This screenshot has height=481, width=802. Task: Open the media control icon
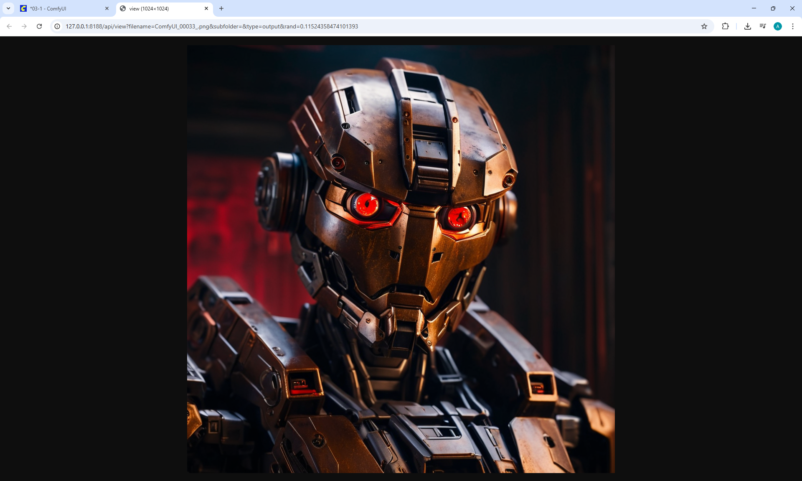click(x=763, y=26)
